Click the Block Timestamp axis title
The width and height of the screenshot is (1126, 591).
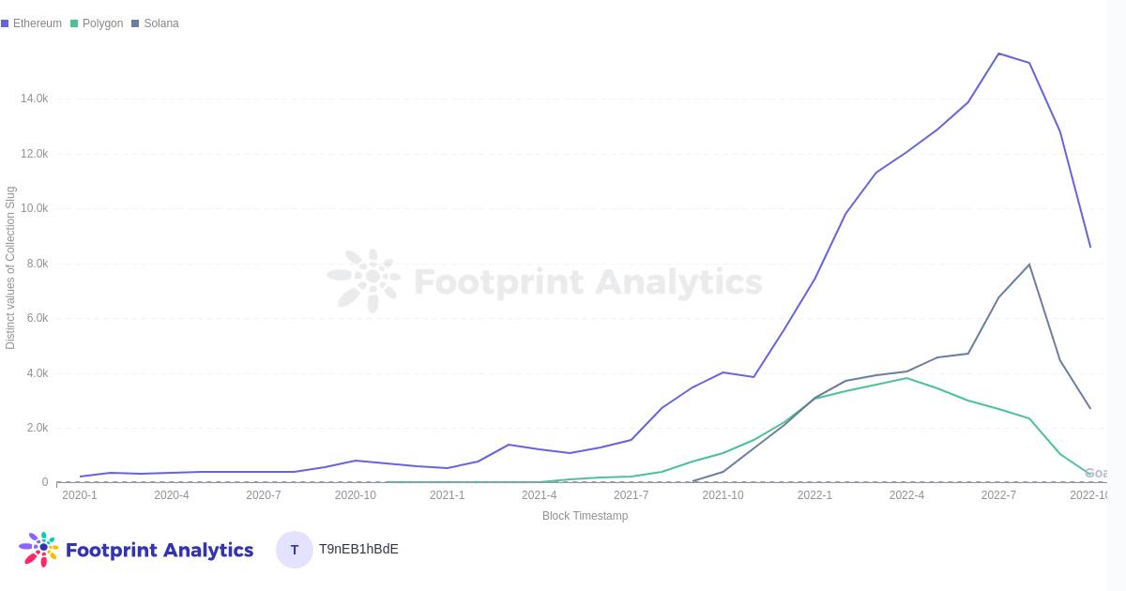tap(585, 516)
